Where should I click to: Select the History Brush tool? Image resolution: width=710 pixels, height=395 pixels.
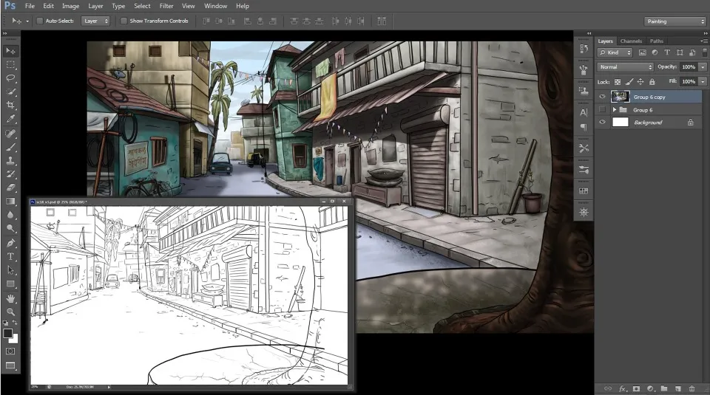point(10,174)
